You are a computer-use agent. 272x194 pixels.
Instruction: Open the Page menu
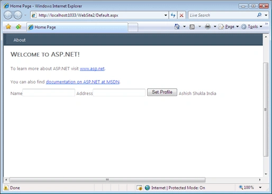[229, 26]
